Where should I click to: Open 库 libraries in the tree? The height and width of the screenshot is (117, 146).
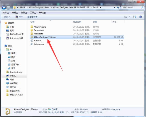click(x=9, y=49)
